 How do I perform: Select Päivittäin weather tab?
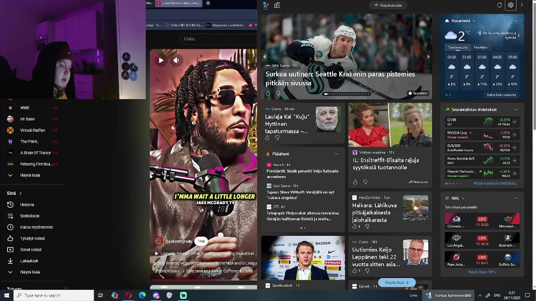point(480,48)
